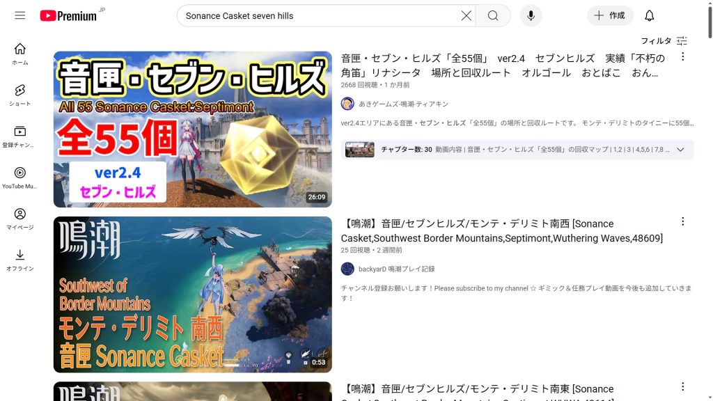713x401 pixels.
Task: Open more options for 全55個 video
Action: [682, 57]
